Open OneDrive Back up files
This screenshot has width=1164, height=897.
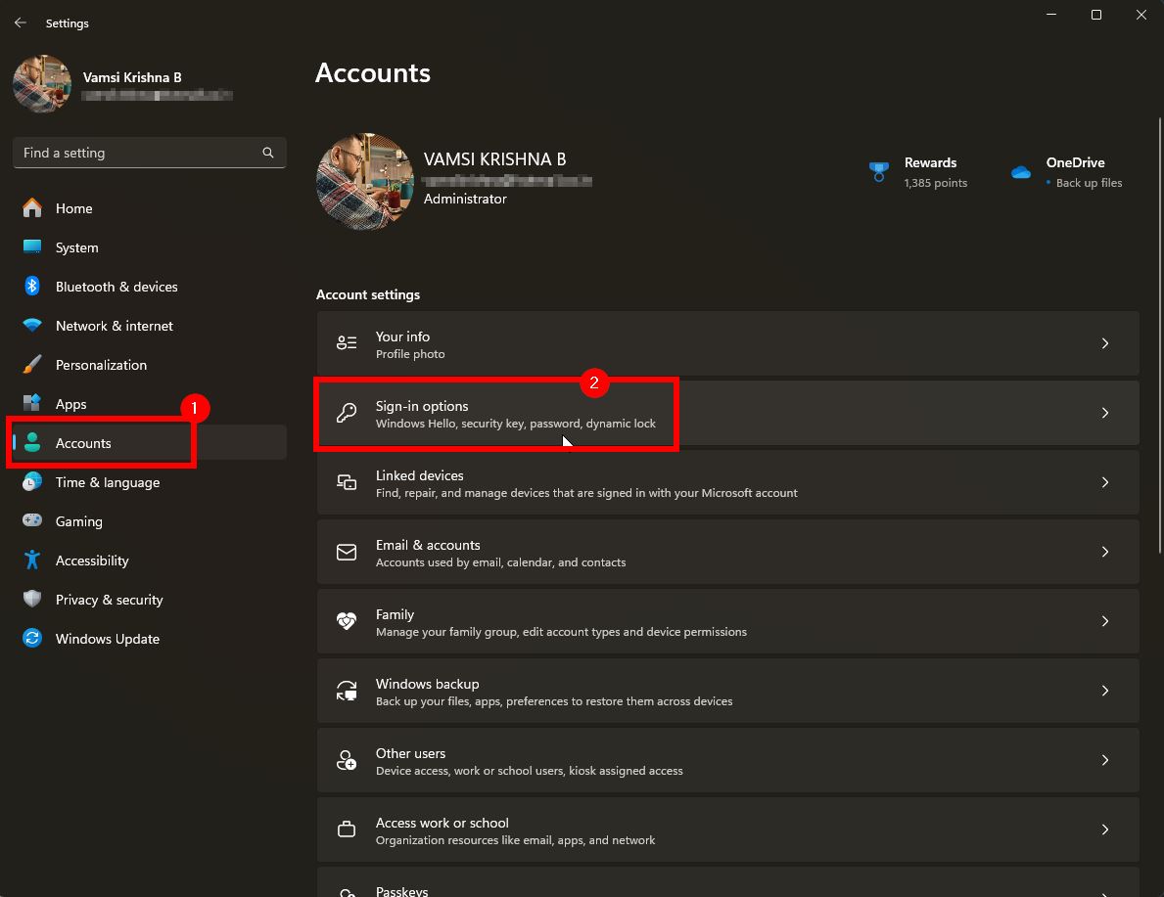[1067, 172]
